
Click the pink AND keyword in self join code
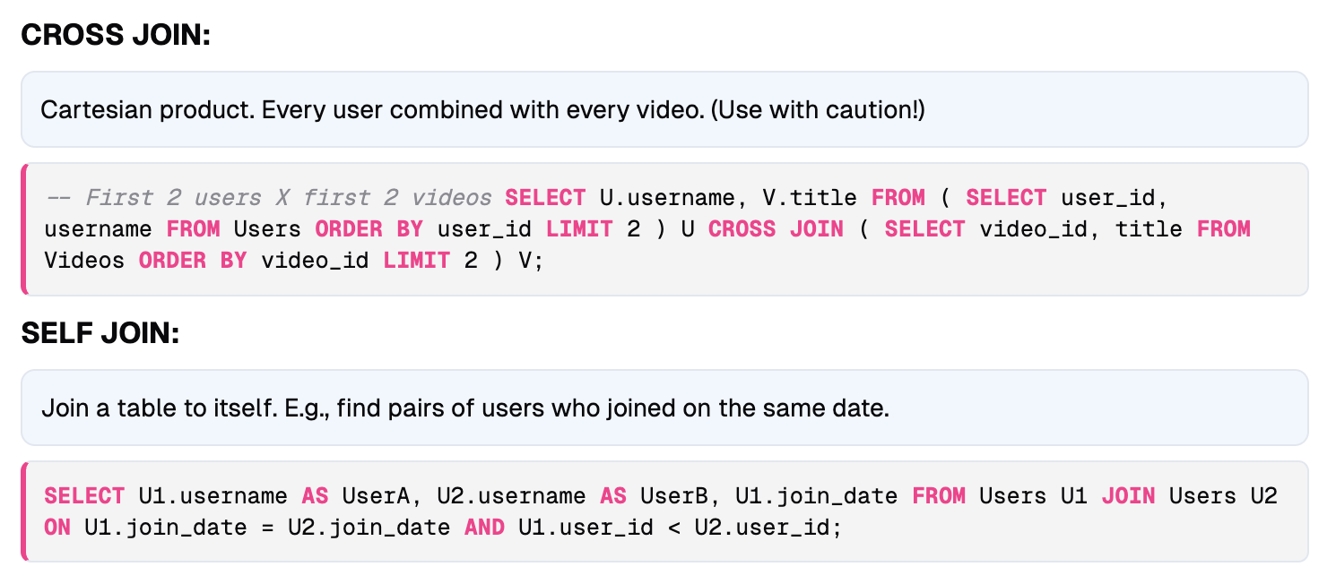click(484, 528)
